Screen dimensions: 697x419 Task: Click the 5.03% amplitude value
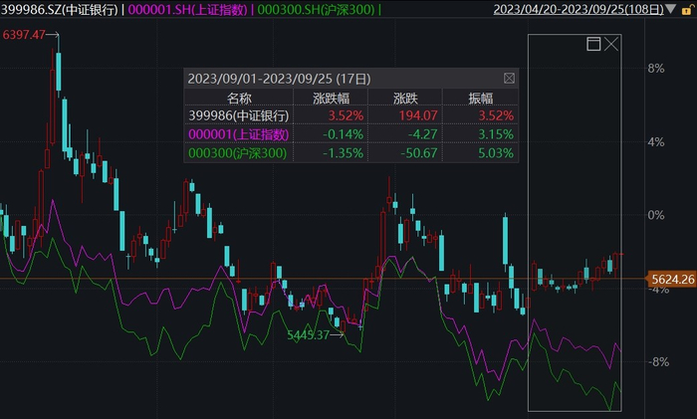point(496,153)
